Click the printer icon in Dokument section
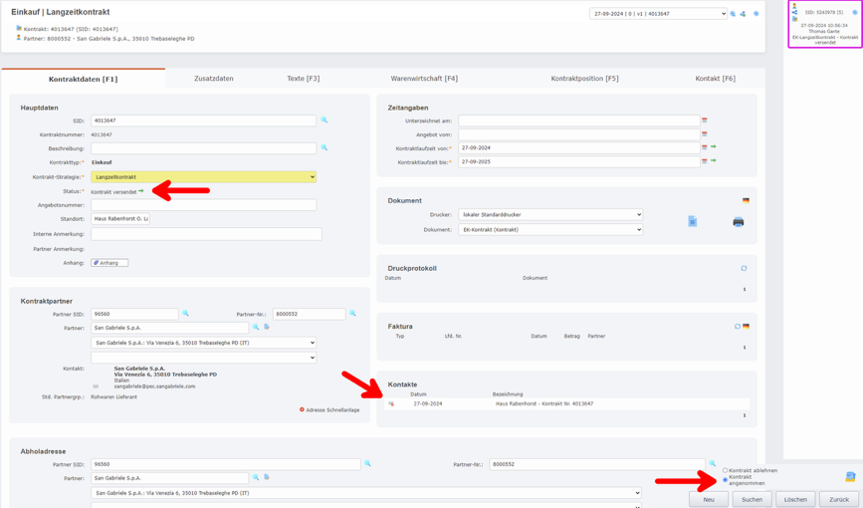863x508 pixels. point(738,222)
